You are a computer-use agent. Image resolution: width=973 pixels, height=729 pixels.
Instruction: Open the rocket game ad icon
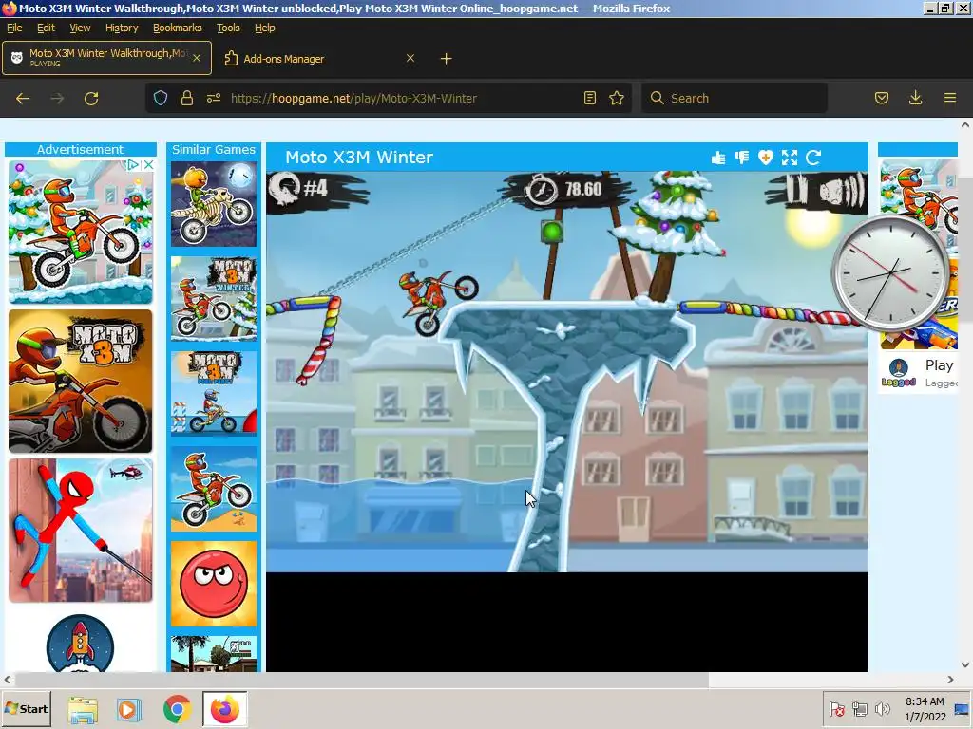coord(80,643)
